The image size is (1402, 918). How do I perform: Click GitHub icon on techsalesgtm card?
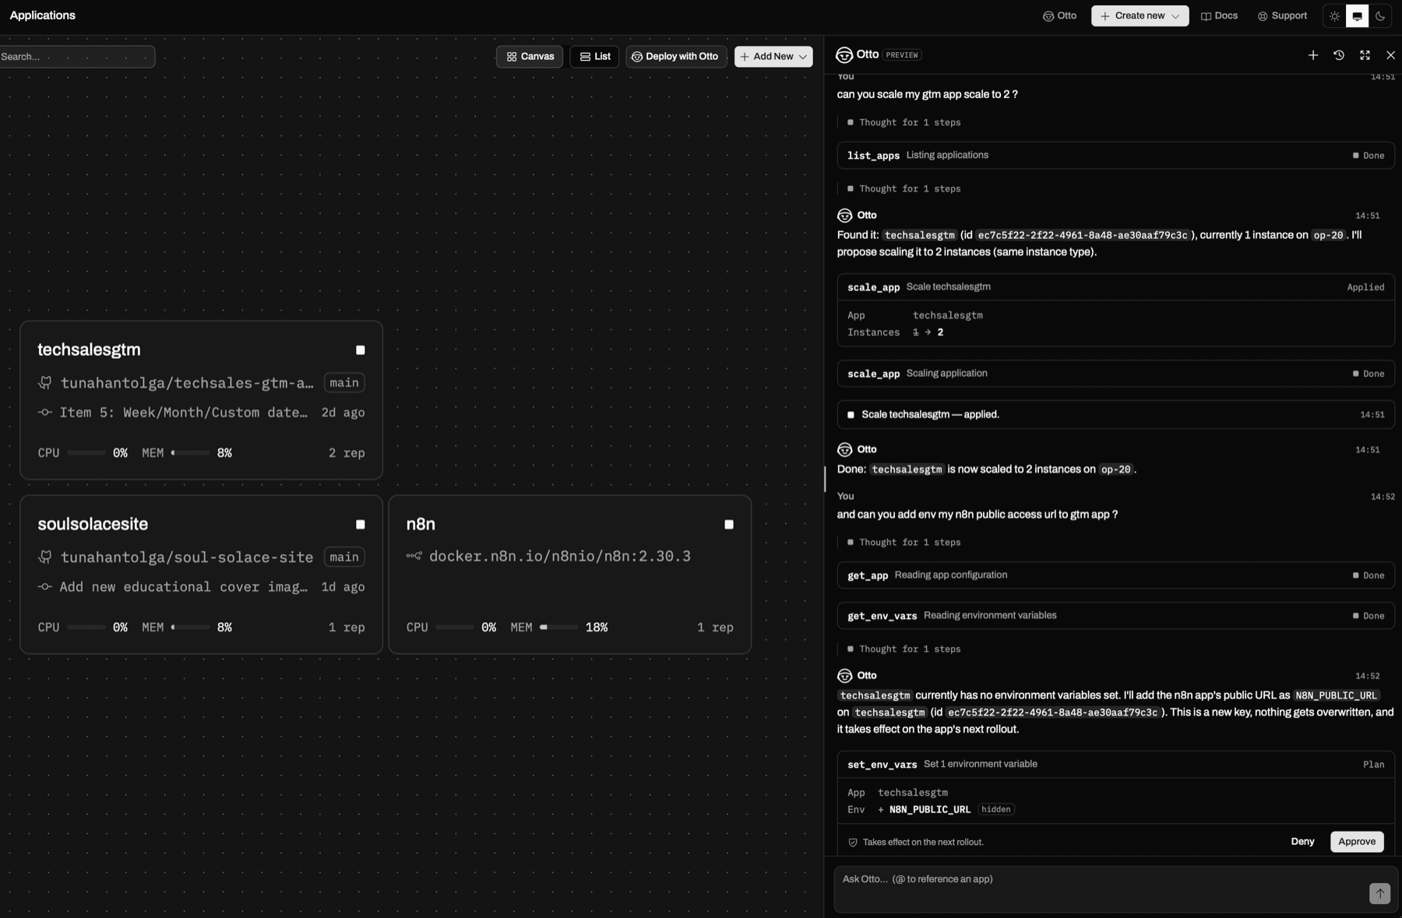tap(45, 383)
